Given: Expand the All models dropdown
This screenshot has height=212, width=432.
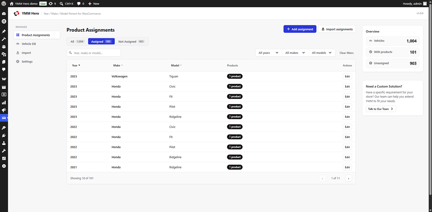Looking at the screenshot, I should [x=322, y=53].
